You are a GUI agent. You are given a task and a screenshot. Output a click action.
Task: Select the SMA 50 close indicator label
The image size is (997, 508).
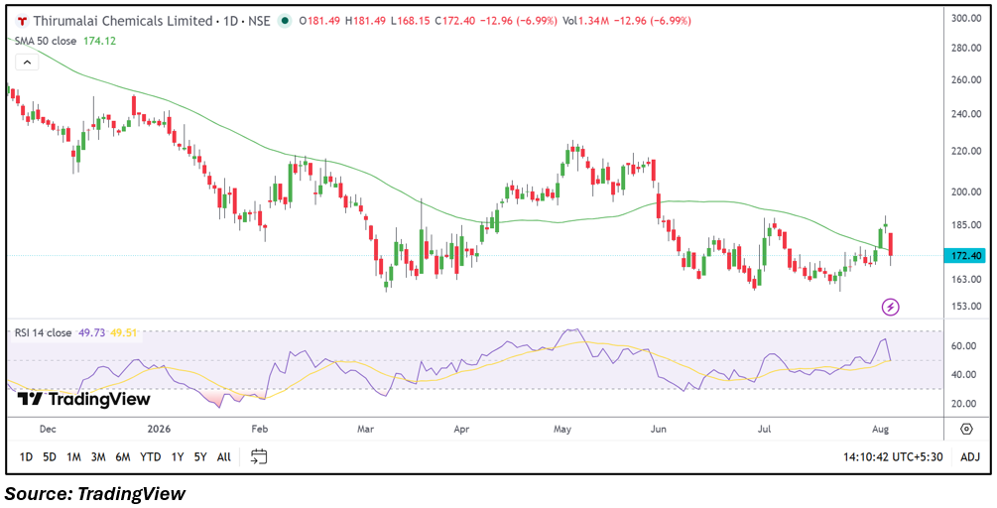click(x=46, y=41)
